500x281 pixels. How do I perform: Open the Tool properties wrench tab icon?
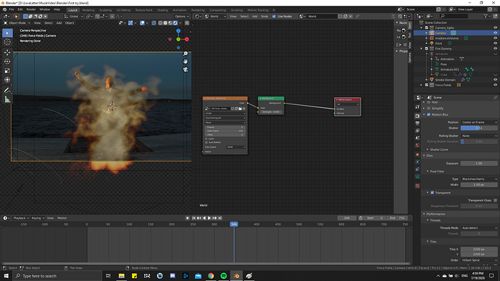click(417, 106)
